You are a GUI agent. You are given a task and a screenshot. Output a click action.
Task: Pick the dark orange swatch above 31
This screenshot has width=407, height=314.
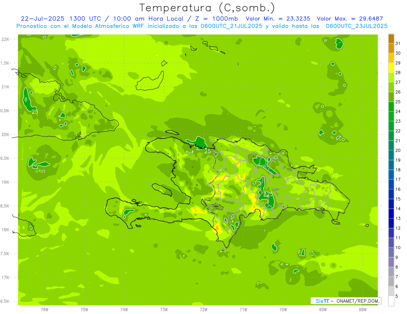(391, 38)
